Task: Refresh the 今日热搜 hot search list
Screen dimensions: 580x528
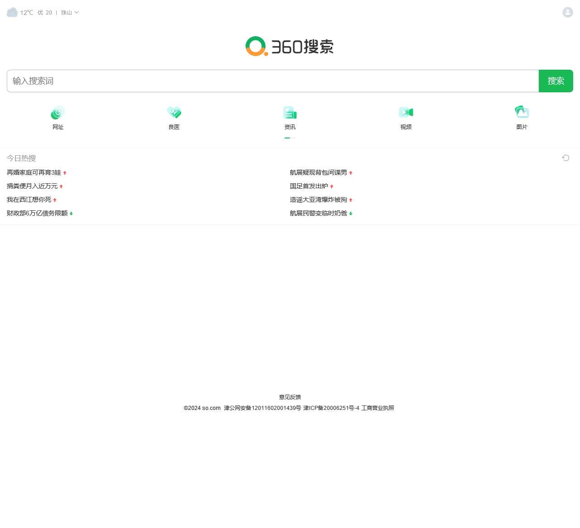Action: [565, 158]
